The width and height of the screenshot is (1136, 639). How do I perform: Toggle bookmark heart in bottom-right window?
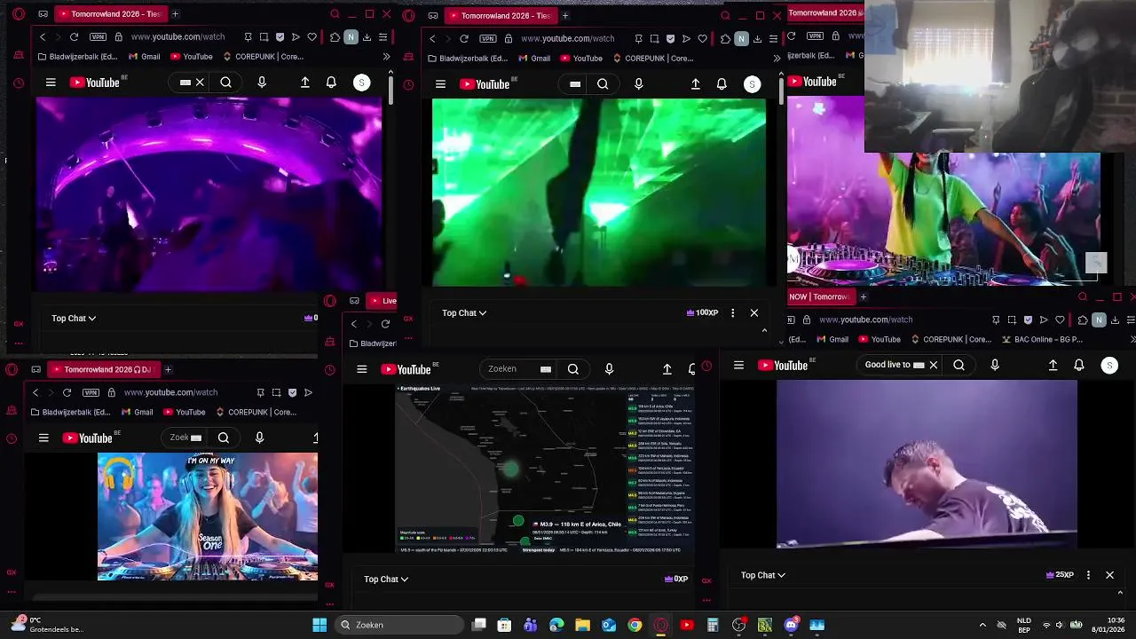pyautogui.click(x=1060, y=319)
